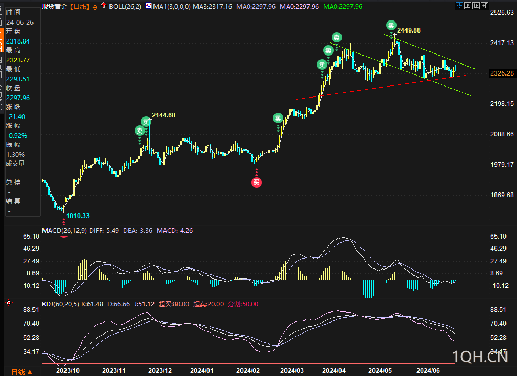Image resolution: width=517 pixels, height=376 pixels.
Task: Click the 1810.33 low price label
Action: click(78, 216)
